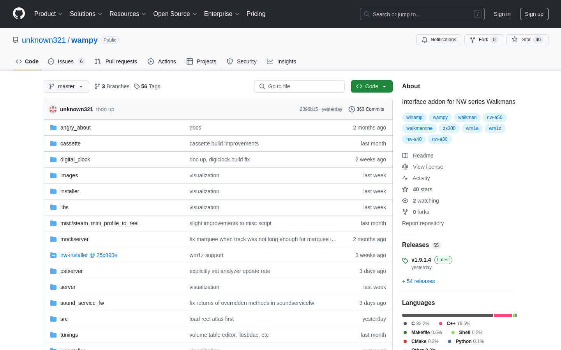Expand the Product menu
The image size is (561, 350).
tap(48, 14)
